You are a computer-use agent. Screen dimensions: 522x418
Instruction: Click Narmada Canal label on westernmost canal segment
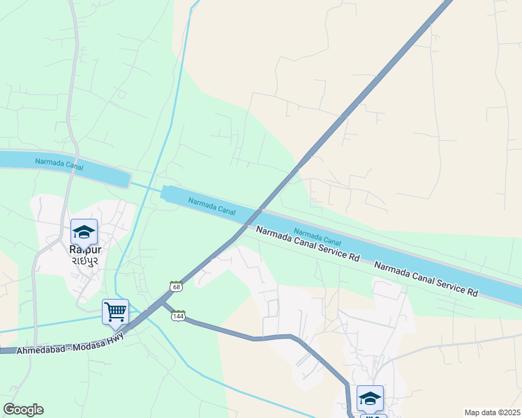pyautogui.click(x=59, y=164)
